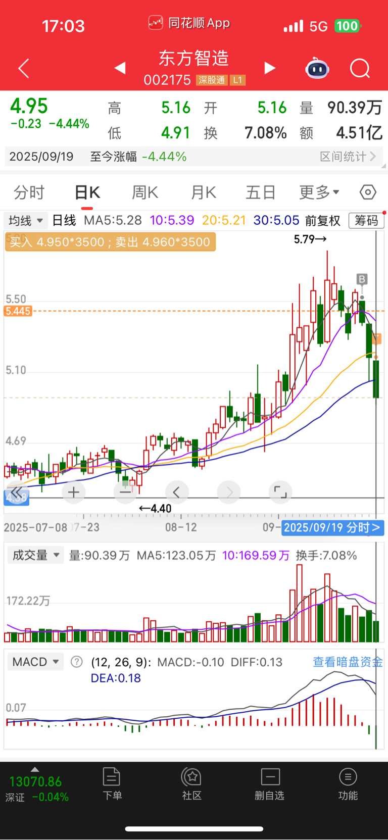
Task: Tap the 4.40 low price annotation
Action: point(155,509)
